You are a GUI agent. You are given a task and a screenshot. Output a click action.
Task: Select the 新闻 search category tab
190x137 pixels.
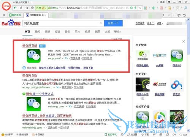(37, 31)
